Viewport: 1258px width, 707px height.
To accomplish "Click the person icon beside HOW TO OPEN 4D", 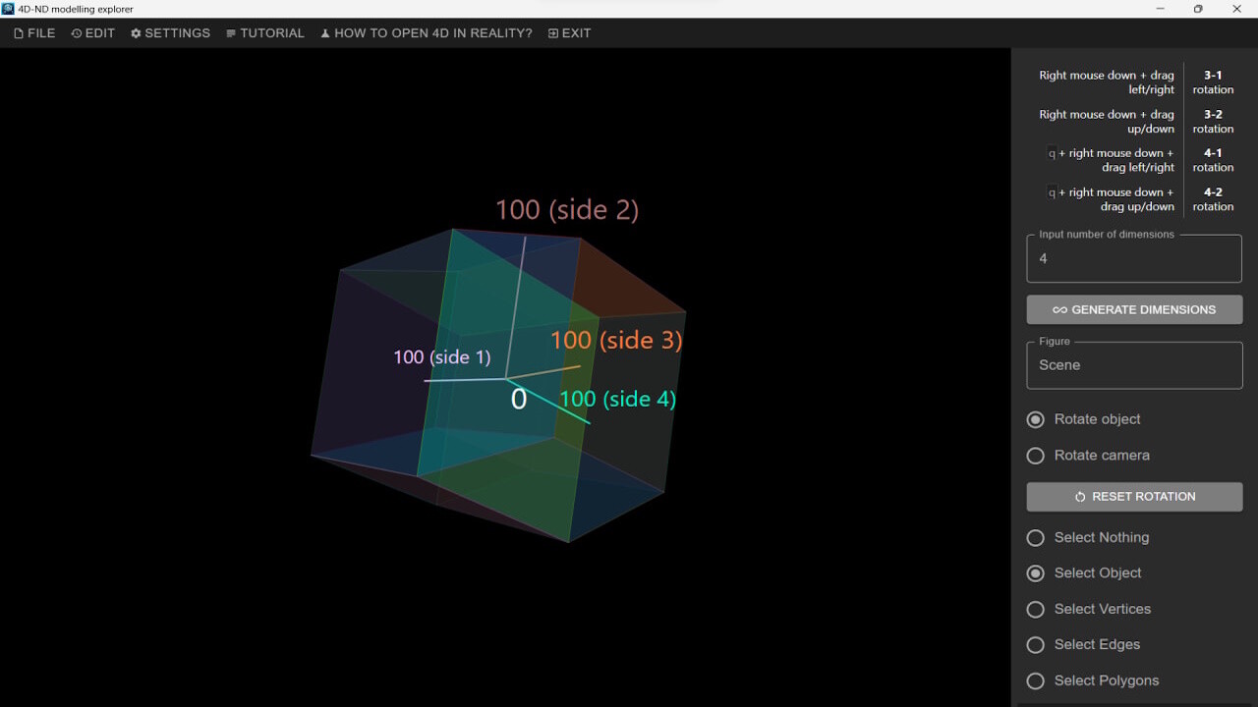I will coord(324,32).
